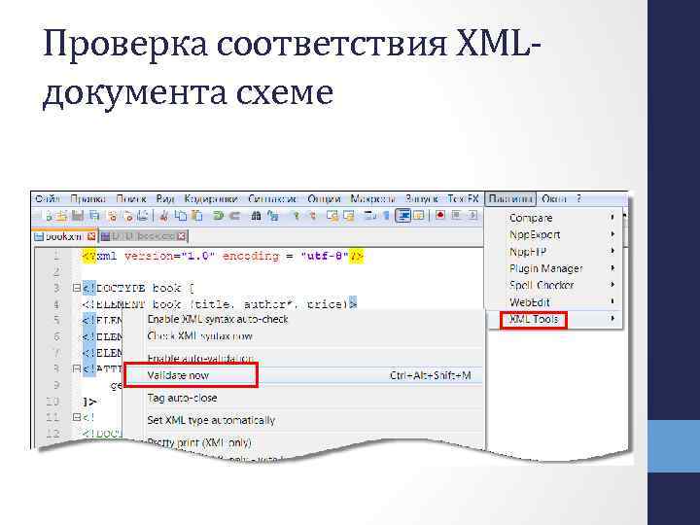
Task: Click the Close document toolbar icon
Action: [113, 216]
